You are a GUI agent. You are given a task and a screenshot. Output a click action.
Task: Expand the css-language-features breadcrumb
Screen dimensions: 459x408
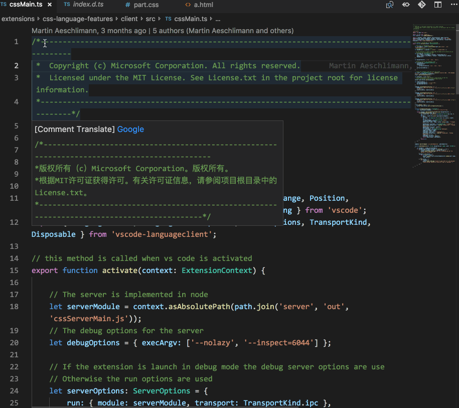pos(78,19)
